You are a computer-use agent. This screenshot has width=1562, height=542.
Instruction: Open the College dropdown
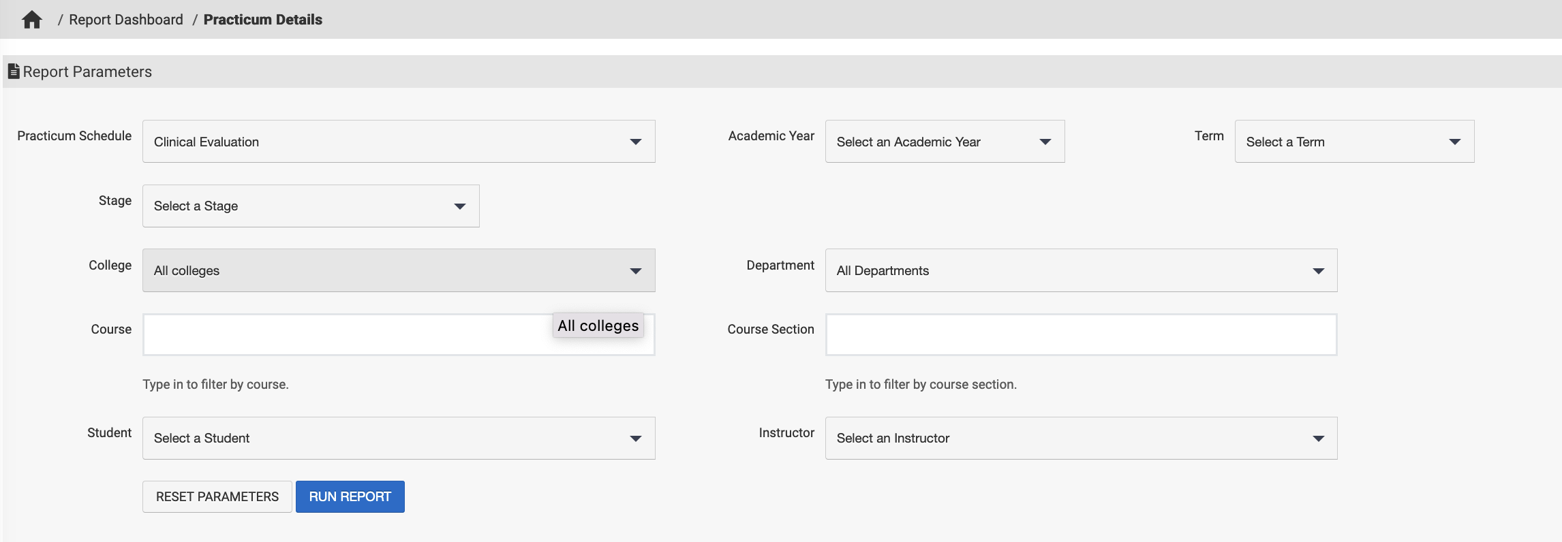point(398,270)
